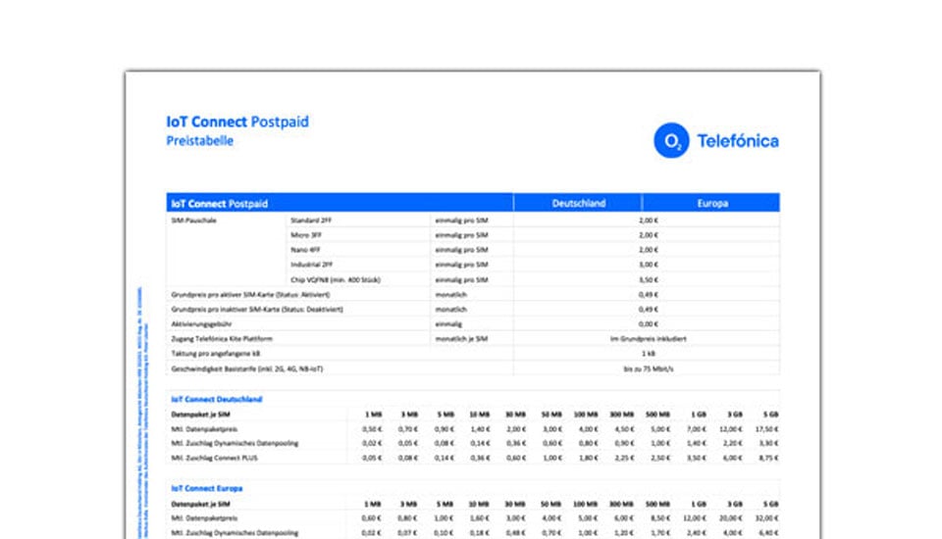Image resolution: width=942 pixels, height=539 pixels.
Task: Click 6,40 € Europa Datenpooling for 5 GB
Action: coord(768,532)
